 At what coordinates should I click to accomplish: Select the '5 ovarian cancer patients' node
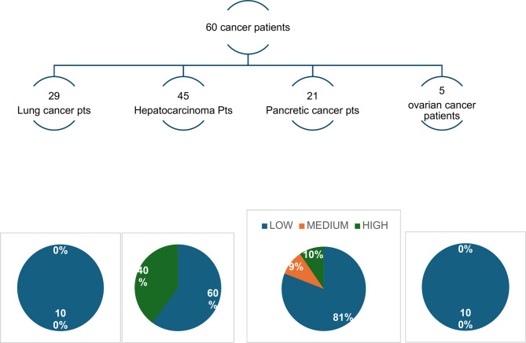coord(442,103)
